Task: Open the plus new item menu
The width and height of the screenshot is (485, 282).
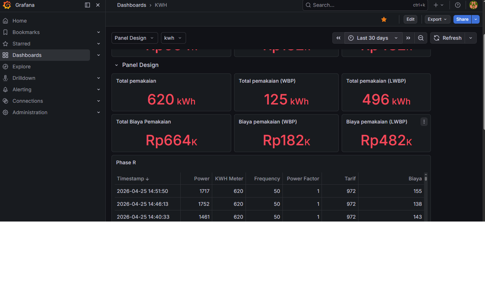Action: click(438, 5)
